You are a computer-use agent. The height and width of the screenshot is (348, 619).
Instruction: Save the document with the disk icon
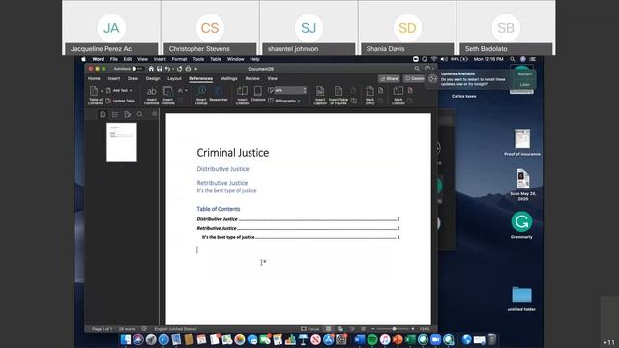point(159,69)
